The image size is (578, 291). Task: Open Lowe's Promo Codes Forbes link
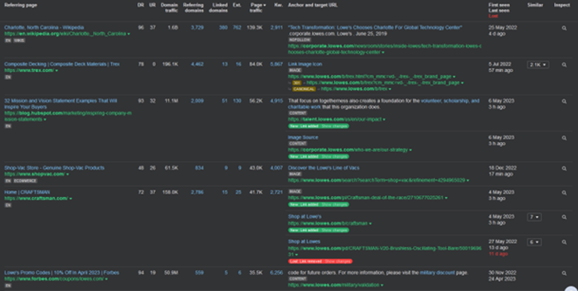point(62,273)
